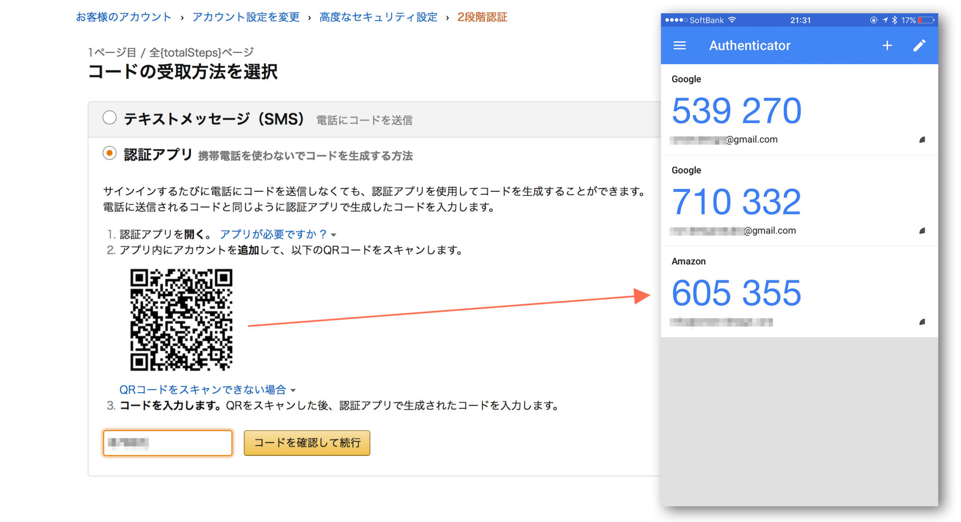Tap the 17% battery percentage
961x522 pixels.
pyautogui.click(x=908, y=20)
